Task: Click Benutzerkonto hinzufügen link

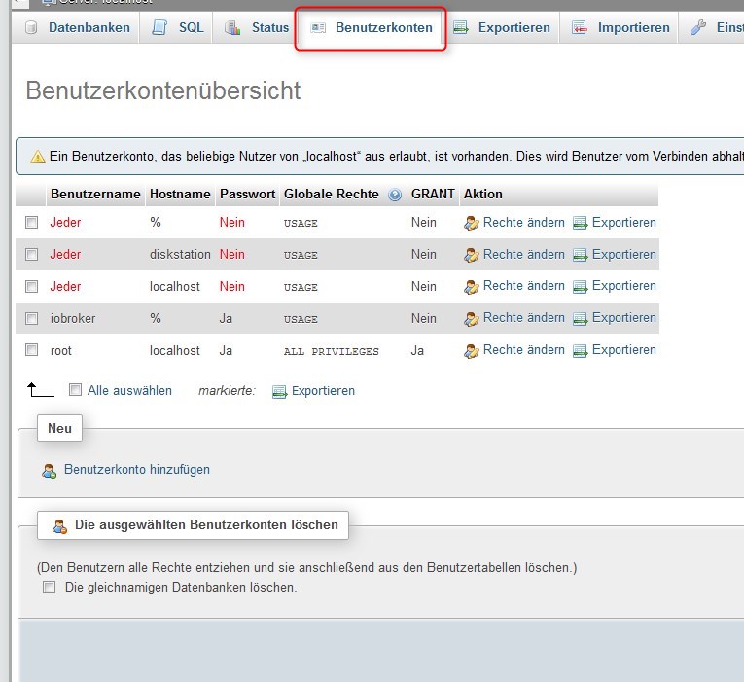Action: pos(137,469)
